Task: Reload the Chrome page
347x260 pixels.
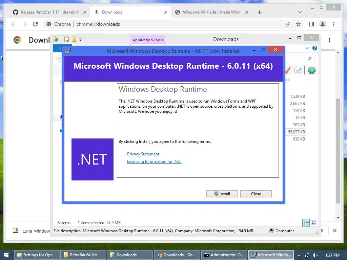Action: pos(35,24)
